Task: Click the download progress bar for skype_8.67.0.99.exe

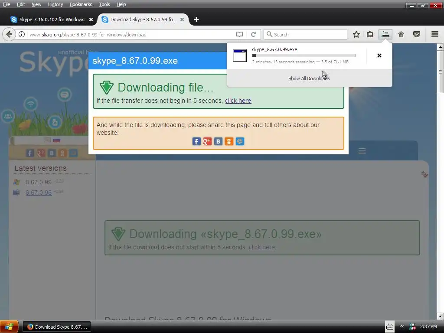Action: tap(304, 55)
